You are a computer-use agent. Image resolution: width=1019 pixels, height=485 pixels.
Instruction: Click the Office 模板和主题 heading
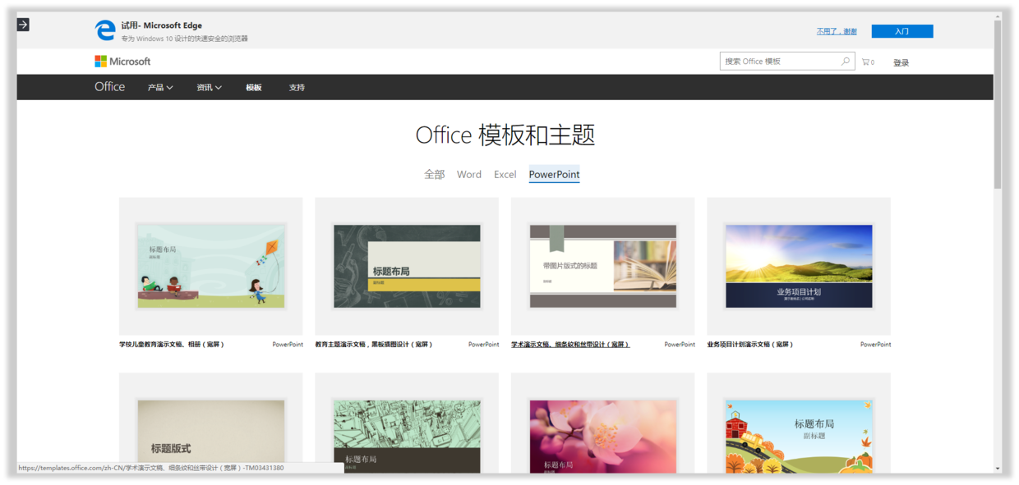click(x=505, y=135)
